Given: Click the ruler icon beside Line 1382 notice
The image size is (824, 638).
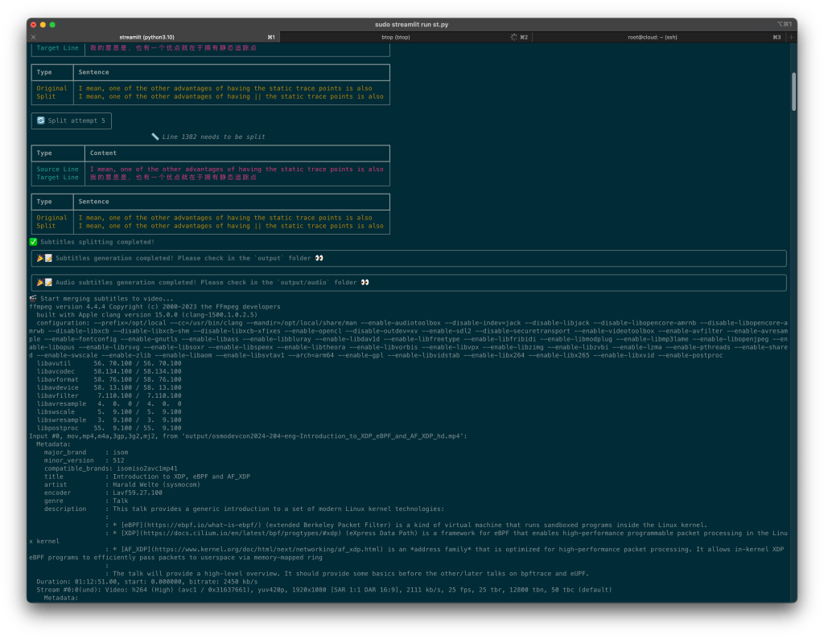Looking at the screenshot, I should pos(154,137).
